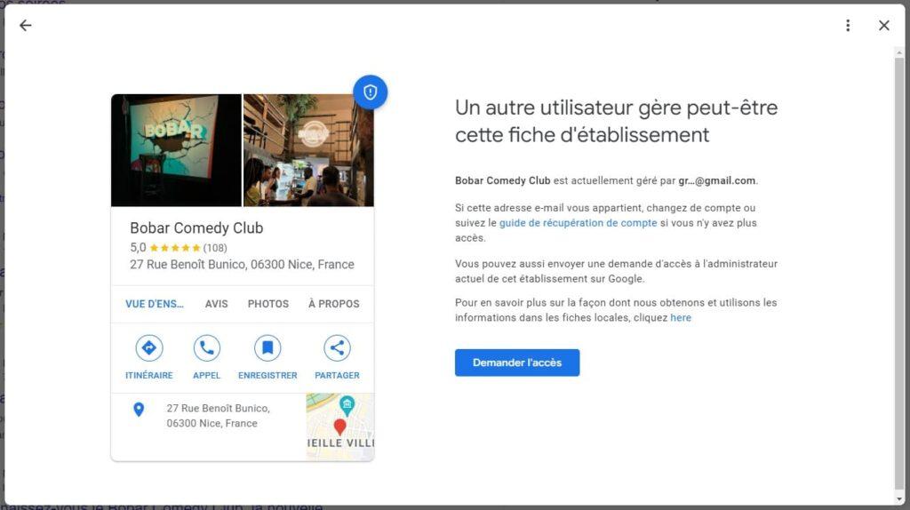Click the Enregistrer bookmark icon
910x510 pixels.
[x=267, y=348]
